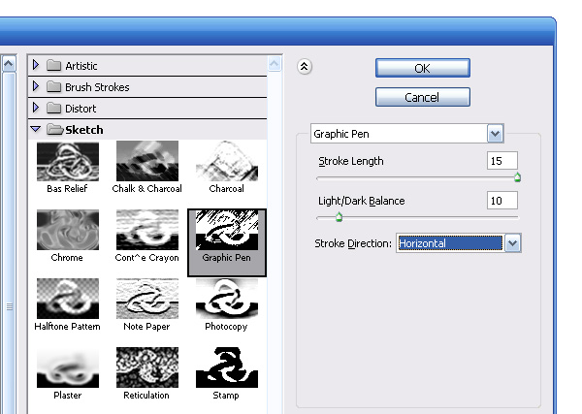The image size is (582, 414).
Task: Collapse the Sketch folder triangle
Action: (x=36, y=129)
